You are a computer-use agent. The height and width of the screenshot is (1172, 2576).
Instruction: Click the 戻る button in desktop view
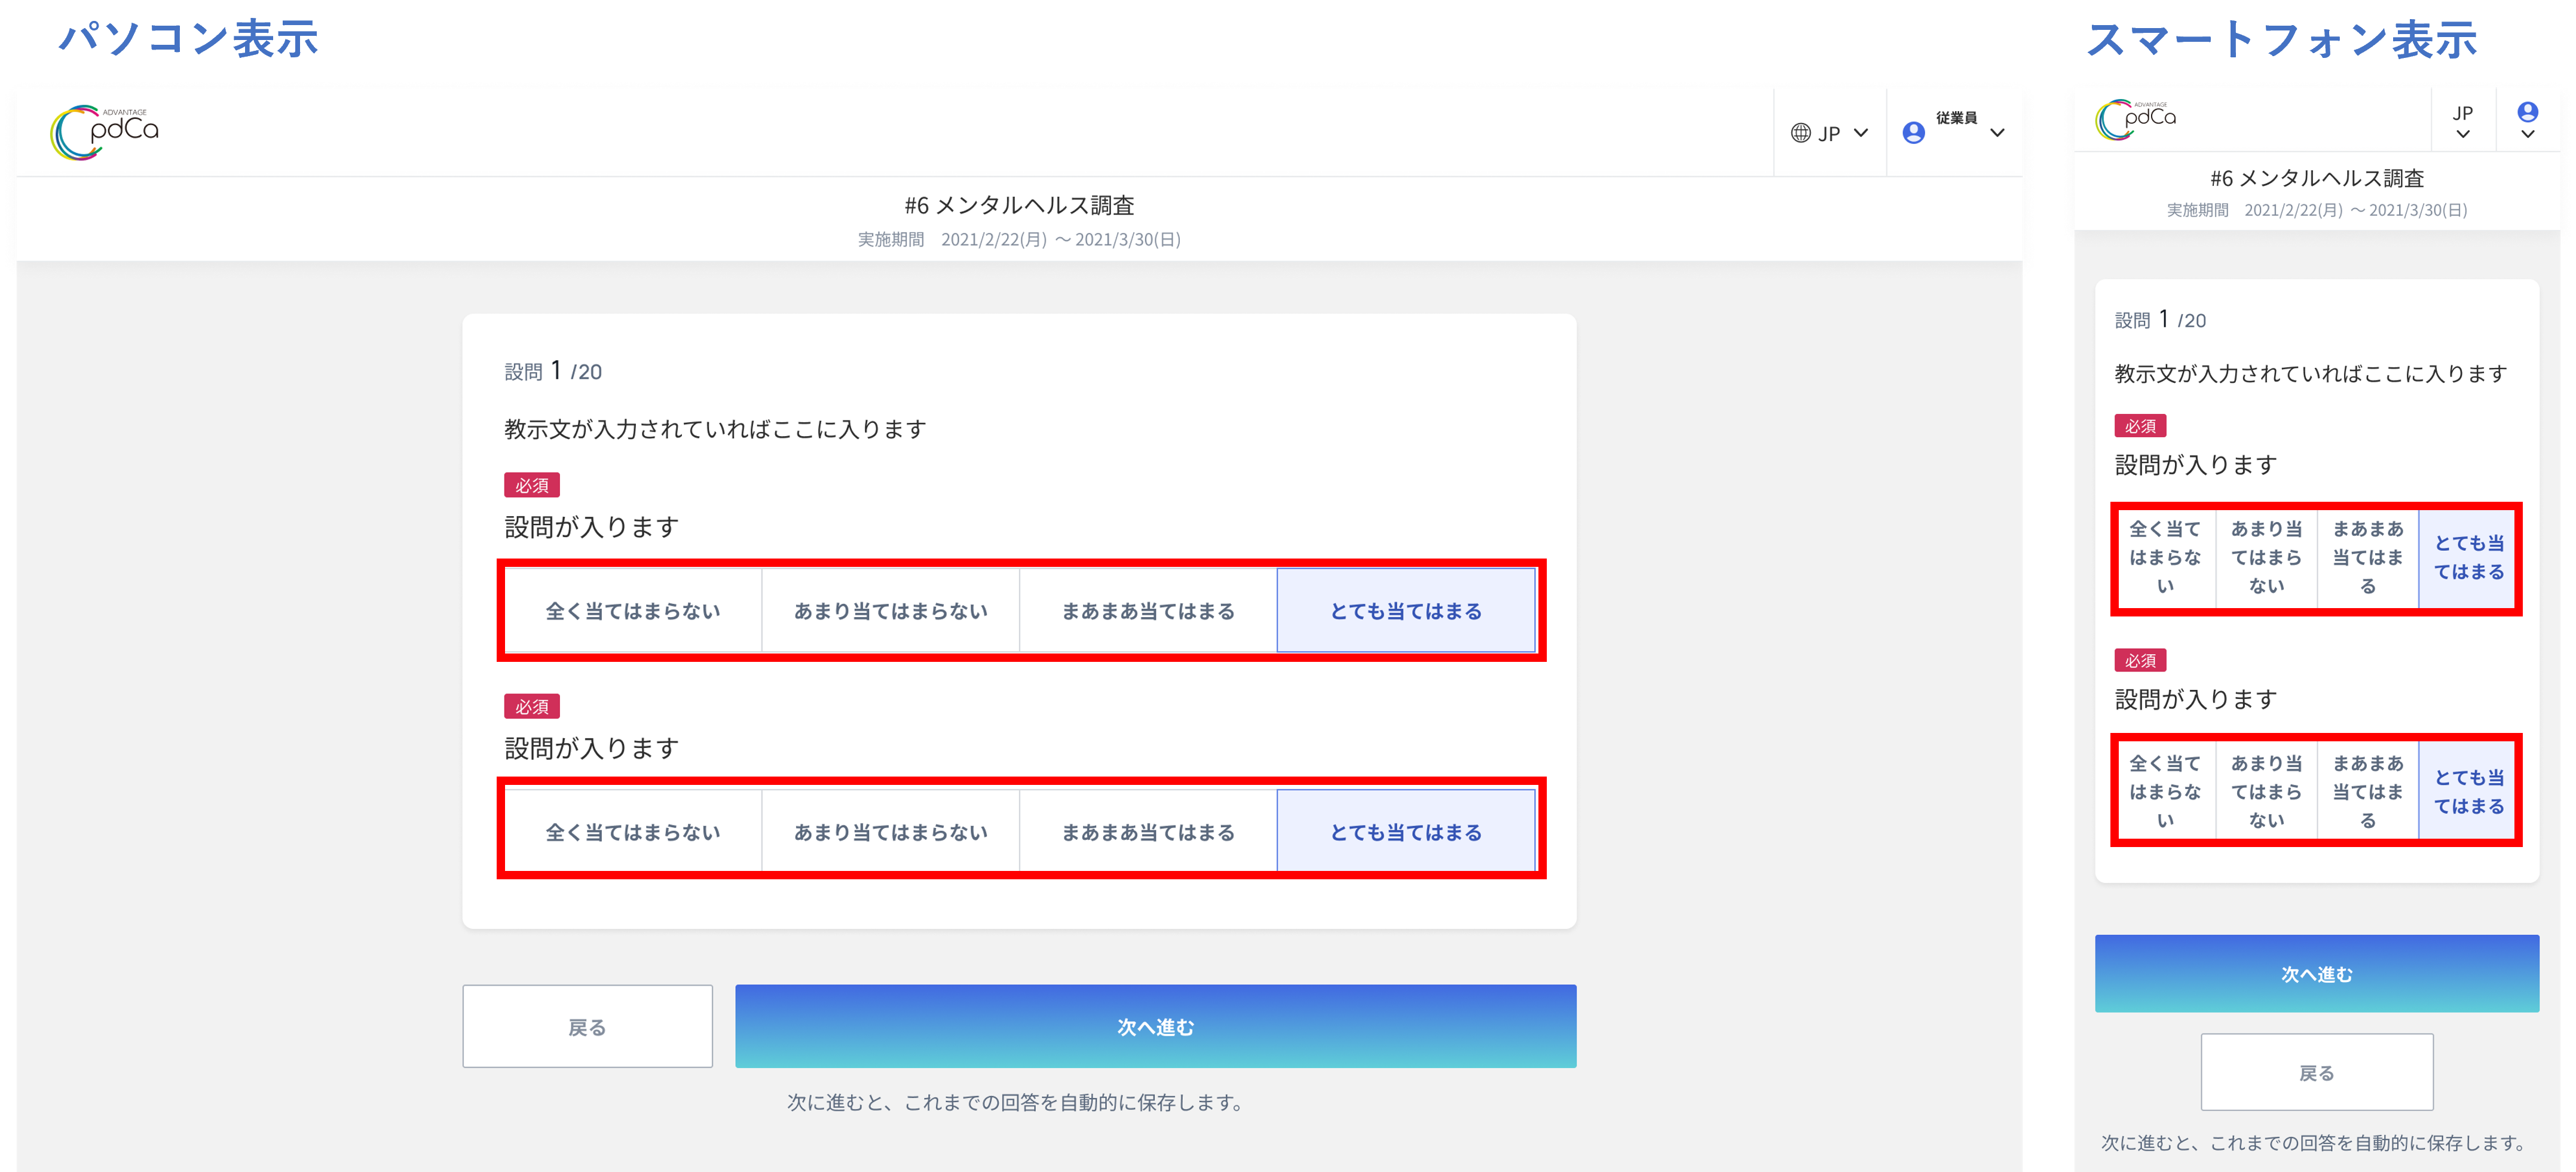(587, 1026)
